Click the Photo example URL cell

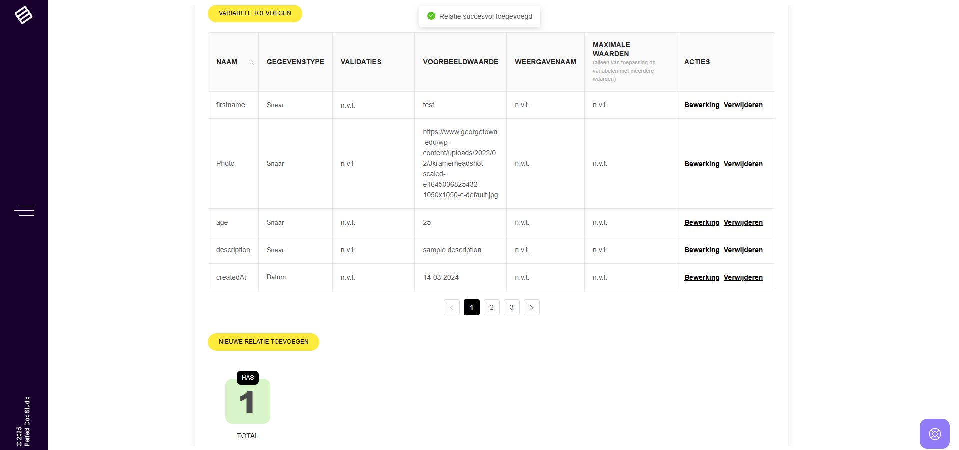(460, 163)
